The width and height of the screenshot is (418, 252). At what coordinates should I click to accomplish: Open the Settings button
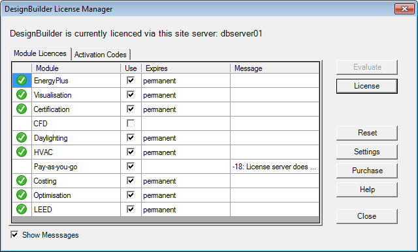tap(367, 152)
